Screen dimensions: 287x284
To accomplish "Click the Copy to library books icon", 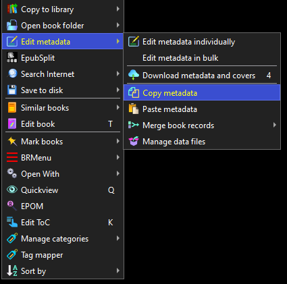I will [x=12, y=9].
